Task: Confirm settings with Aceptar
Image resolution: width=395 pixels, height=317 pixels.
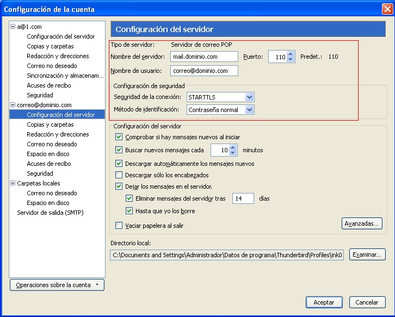Action: [x=324, y=302]
